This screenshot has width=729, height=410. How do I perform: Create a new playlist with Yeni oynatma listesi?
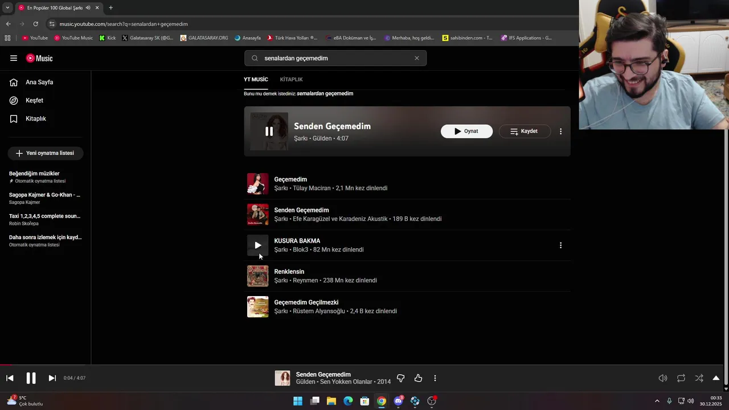pos(46,153)
